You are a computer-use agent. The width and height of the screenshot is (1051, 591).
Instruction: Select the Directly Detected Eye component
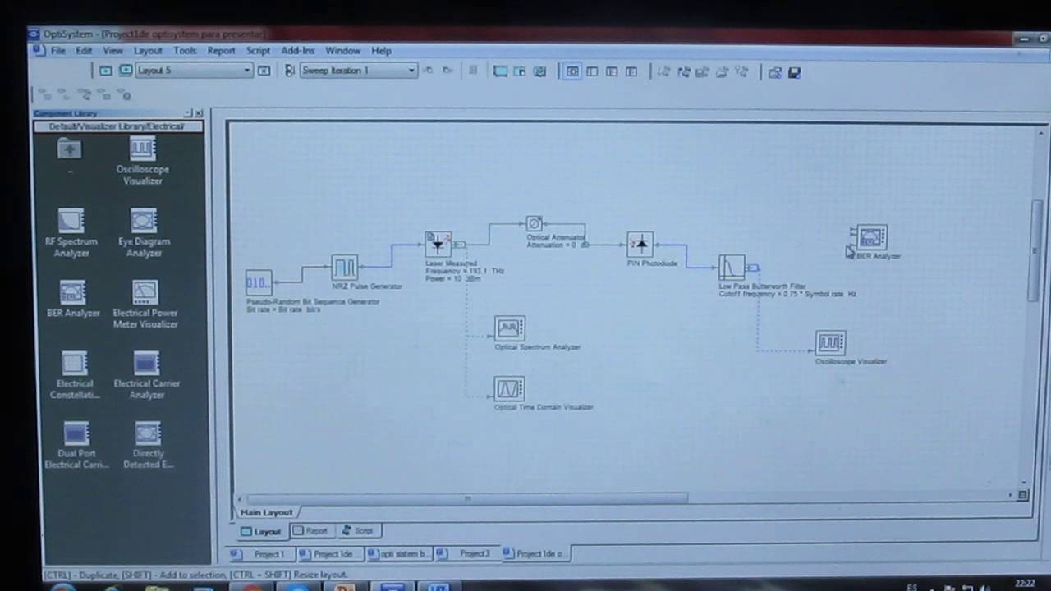[148, 446]
